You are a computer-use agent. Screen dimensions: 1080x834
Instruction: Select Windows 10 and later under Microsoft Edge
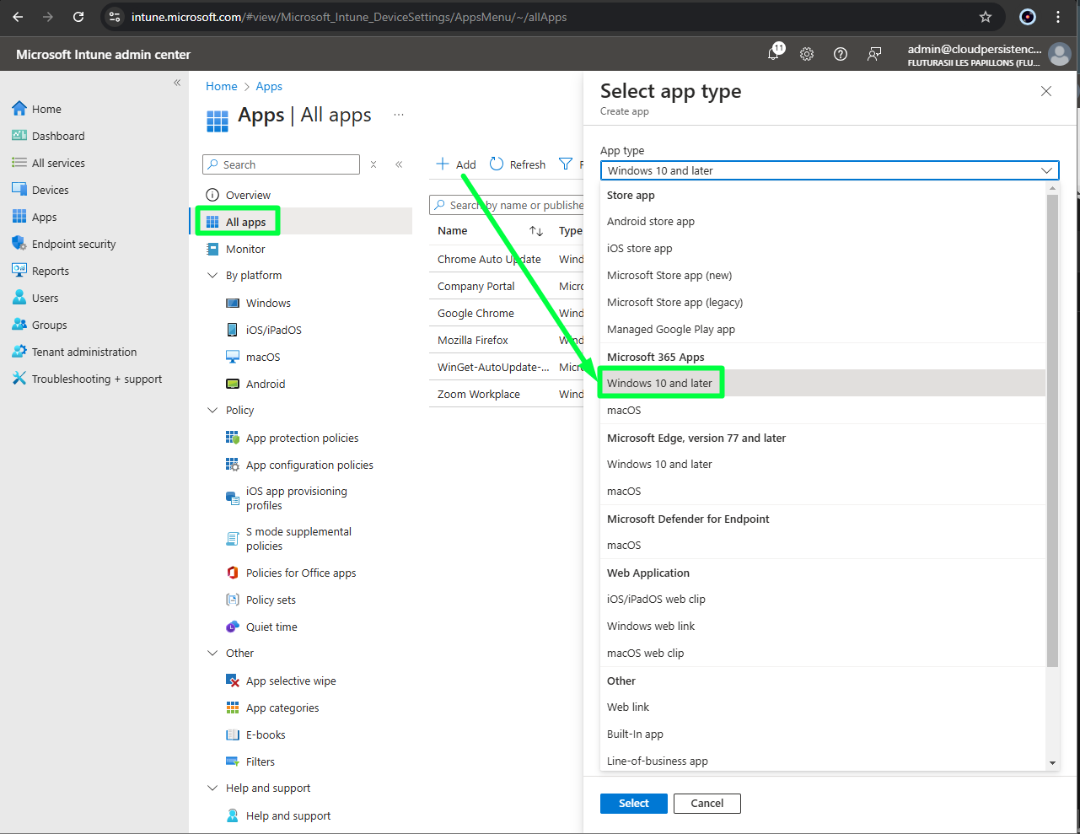pyautogui.click(x=823, y=465)
